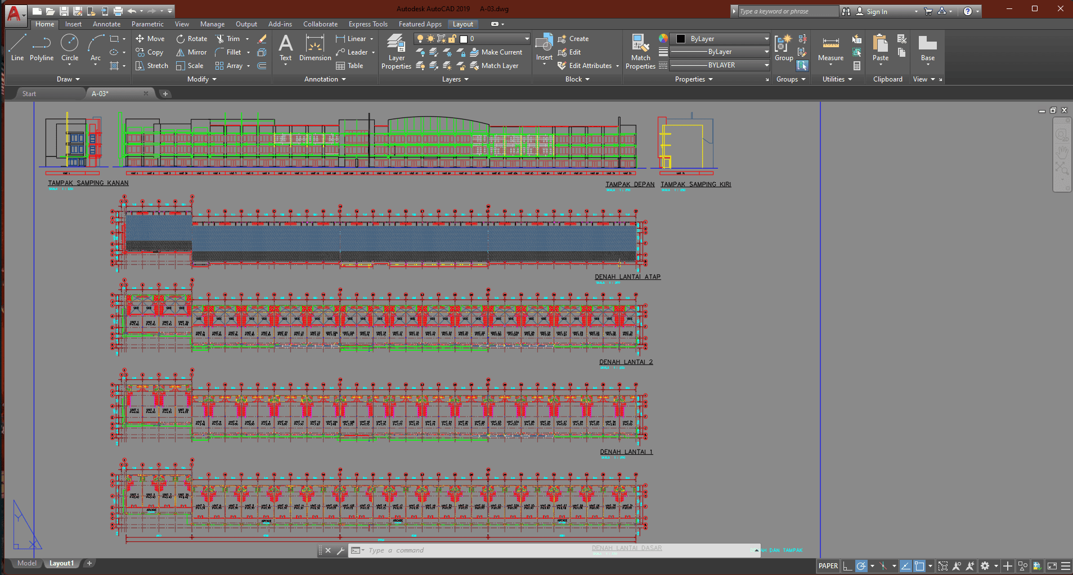This screenshot has width=1073, height=575.
Task: Open Layer Properties manager
Action: click(x=396, y=52)
